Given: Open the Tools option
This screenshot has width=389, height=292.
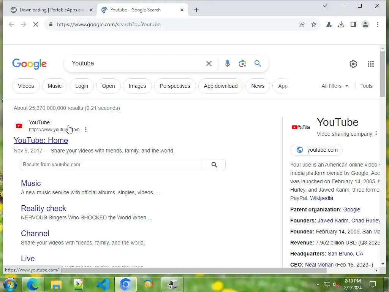Looking at the screenshot, I should click(x=367, y=86).
